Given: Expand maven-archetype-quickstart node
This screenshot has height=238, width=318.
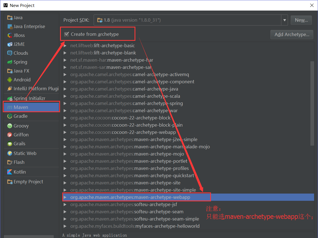Looking at the screenshot, I should pos(65,176).
